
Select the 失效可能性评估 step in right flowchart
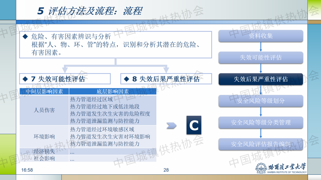click(261, 58)
